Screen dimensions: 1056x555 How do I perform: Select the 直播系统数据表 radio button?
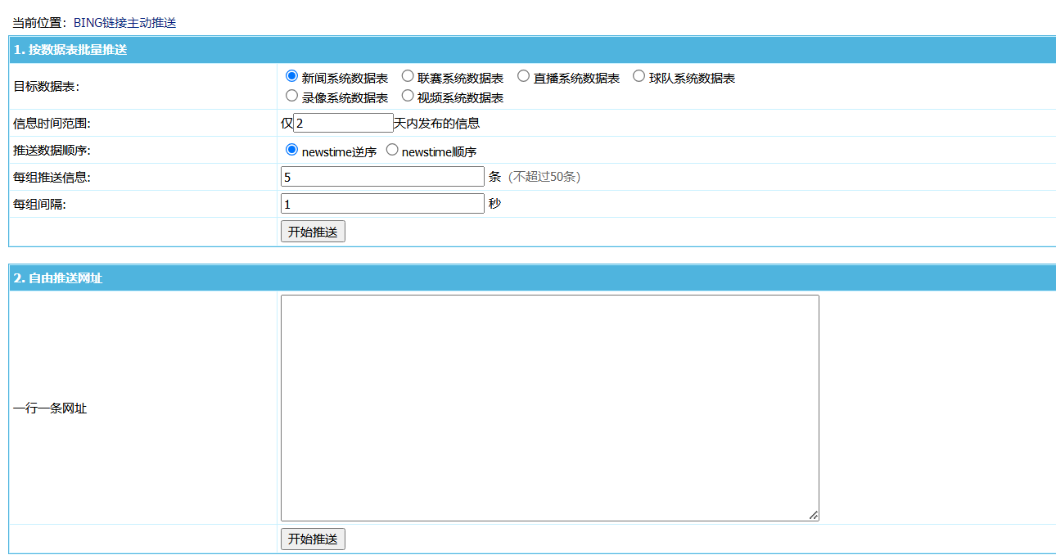coord(523,75)
